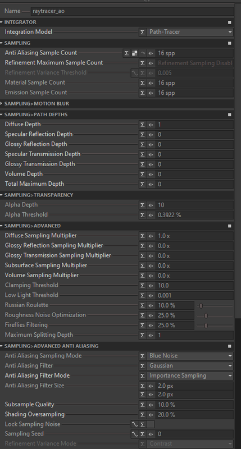241x449 pixels.
Task: Open the Anti Aliasing Filter Gaussian dropdown
Action: click(190, 366)
